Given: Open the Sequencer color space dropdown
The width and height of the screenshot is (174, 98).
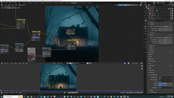Looking at the screenshot, I should coord(165,88).
